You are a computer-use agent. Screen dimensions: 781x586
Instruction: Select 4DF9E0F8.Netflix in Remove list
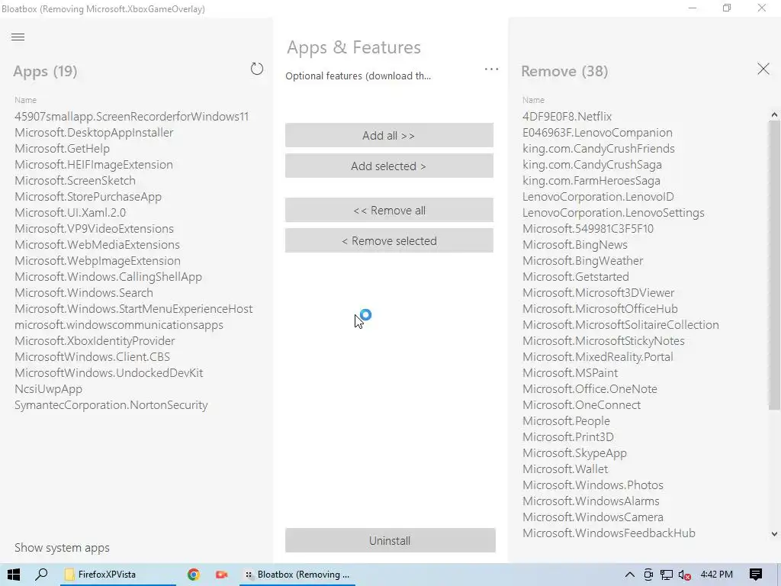(567, 117)
